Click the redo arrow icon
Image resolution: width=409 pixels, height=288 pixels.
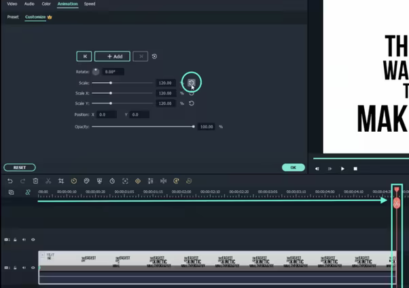pyautogui.click(x=22, y=181)
